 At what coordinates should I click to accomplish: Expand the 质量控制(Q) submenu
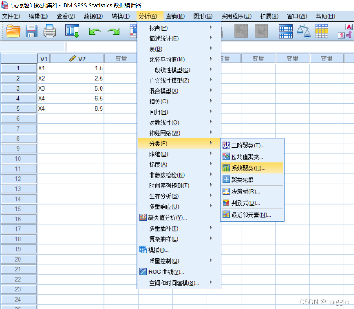pos(179,261)
